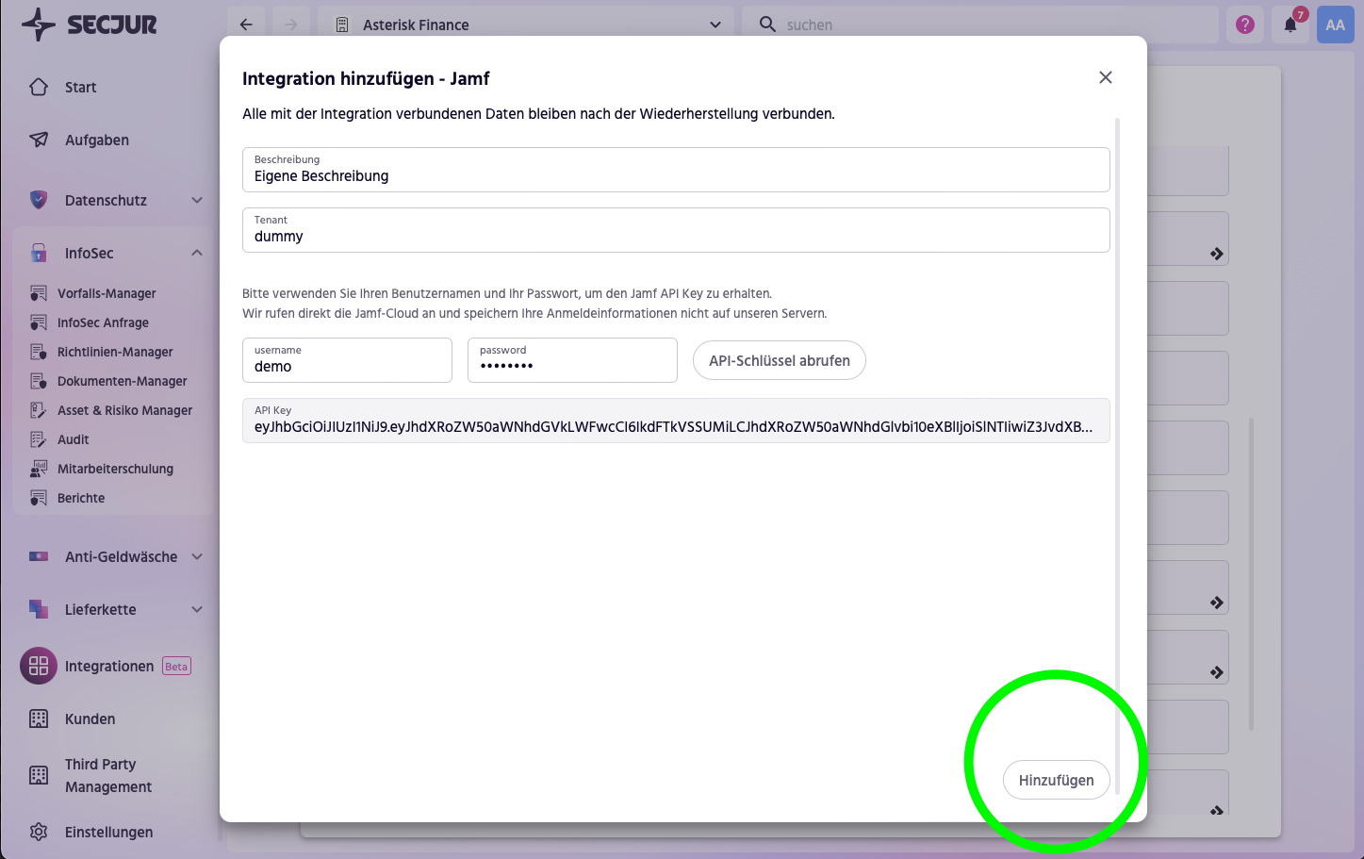1364x859 pixels.
Task: Open Mitarbeiterschulung menu item
Action: pos(115,469)
